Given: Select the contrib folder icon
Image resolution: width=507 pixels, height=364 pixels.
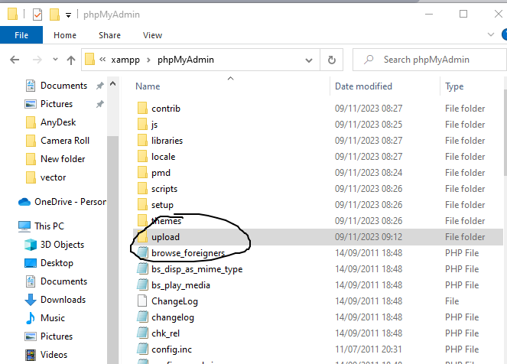Looking at the screenshot, I should click(142, 109).
